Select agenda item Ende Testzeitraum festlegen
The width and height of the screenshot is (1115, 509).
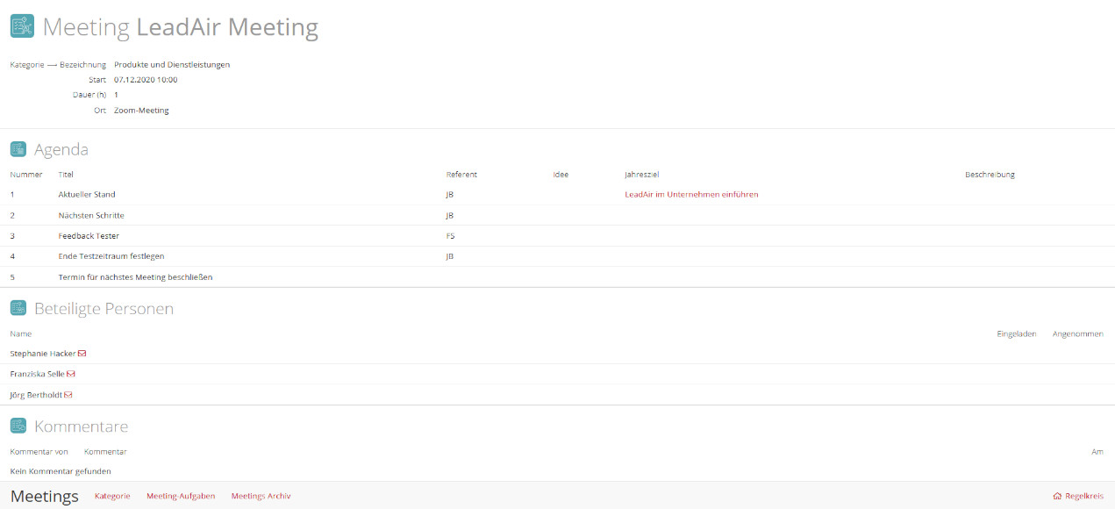pos(111,256)
